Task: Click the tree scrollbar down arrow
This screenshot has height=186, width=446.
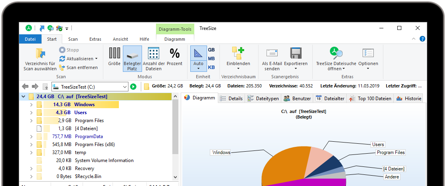Action: (175, 176)
